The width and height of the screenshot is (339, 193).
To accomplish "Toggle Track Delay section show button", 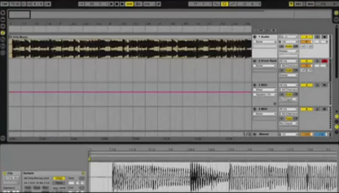I will point(336,132).
